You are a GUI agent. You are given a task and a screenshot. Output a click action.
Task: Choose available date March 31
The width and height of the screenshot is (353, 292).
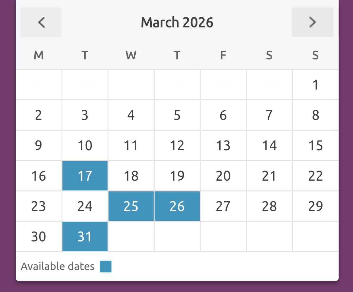pos(85,236)
